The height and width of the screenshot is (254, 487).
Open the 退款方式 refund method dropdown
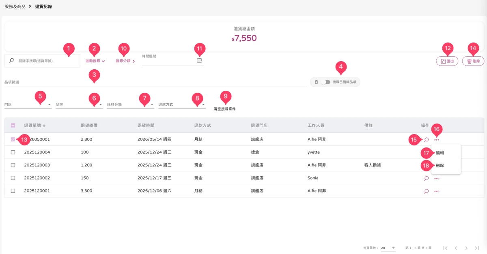coord(182,105)
